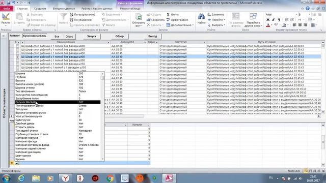Click the Вырезать scissors icon
This screenshot has width=326, height=183.
[29, 15]
